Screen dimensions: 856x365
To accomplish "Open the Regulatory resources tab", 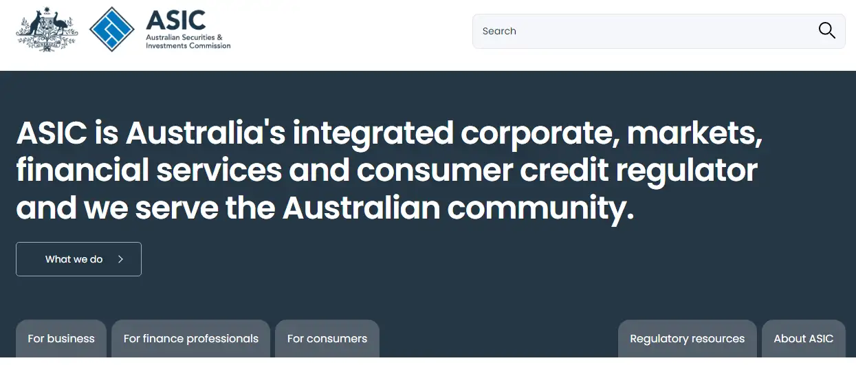I will click(x=688, y=339).
